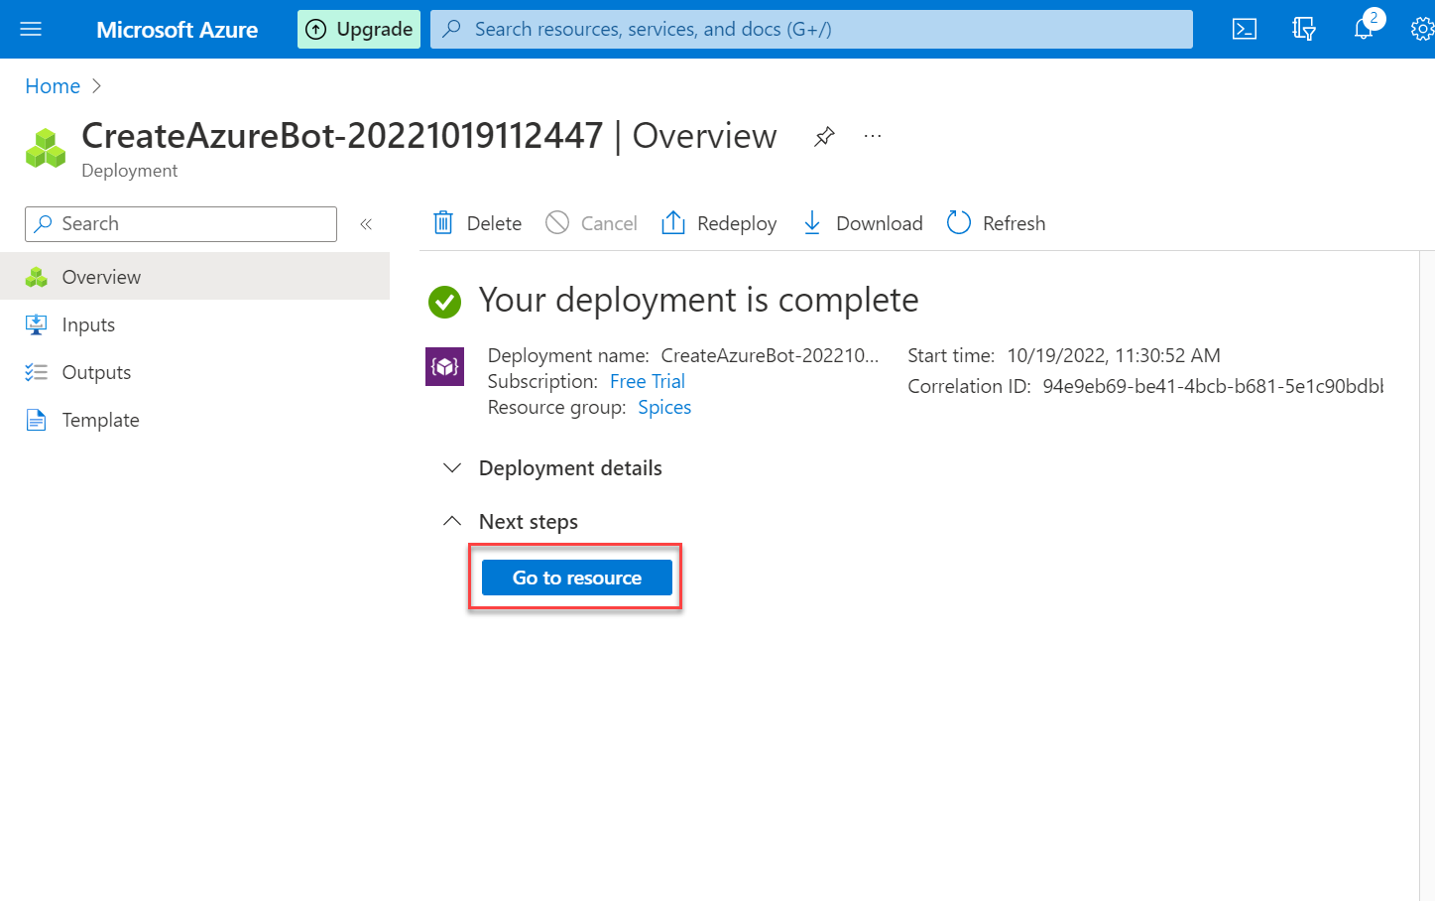Click the Cancel circle icon

[x=557, y=222]
